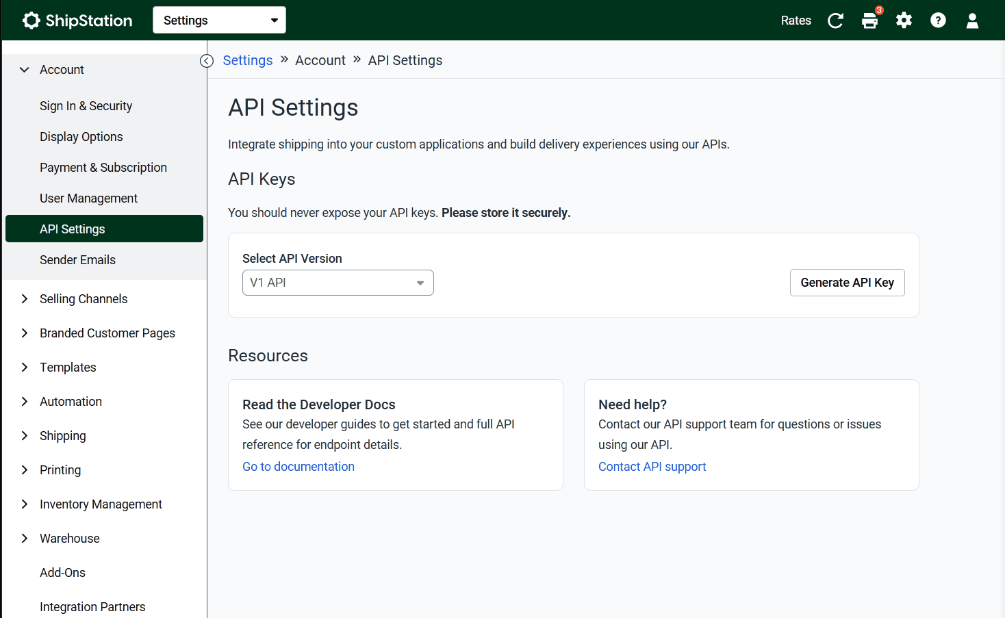
Task: Expand the Inventory Management section
Action: tap(25, 504)
